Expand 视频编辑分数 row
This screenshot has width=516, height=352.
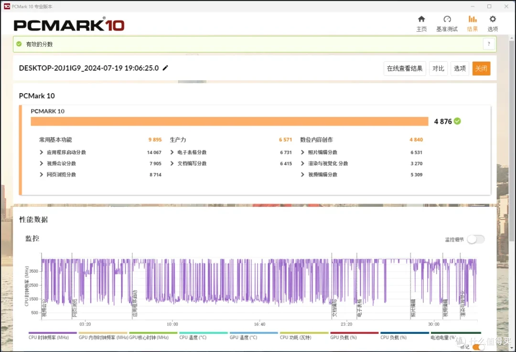pos(302,175)
